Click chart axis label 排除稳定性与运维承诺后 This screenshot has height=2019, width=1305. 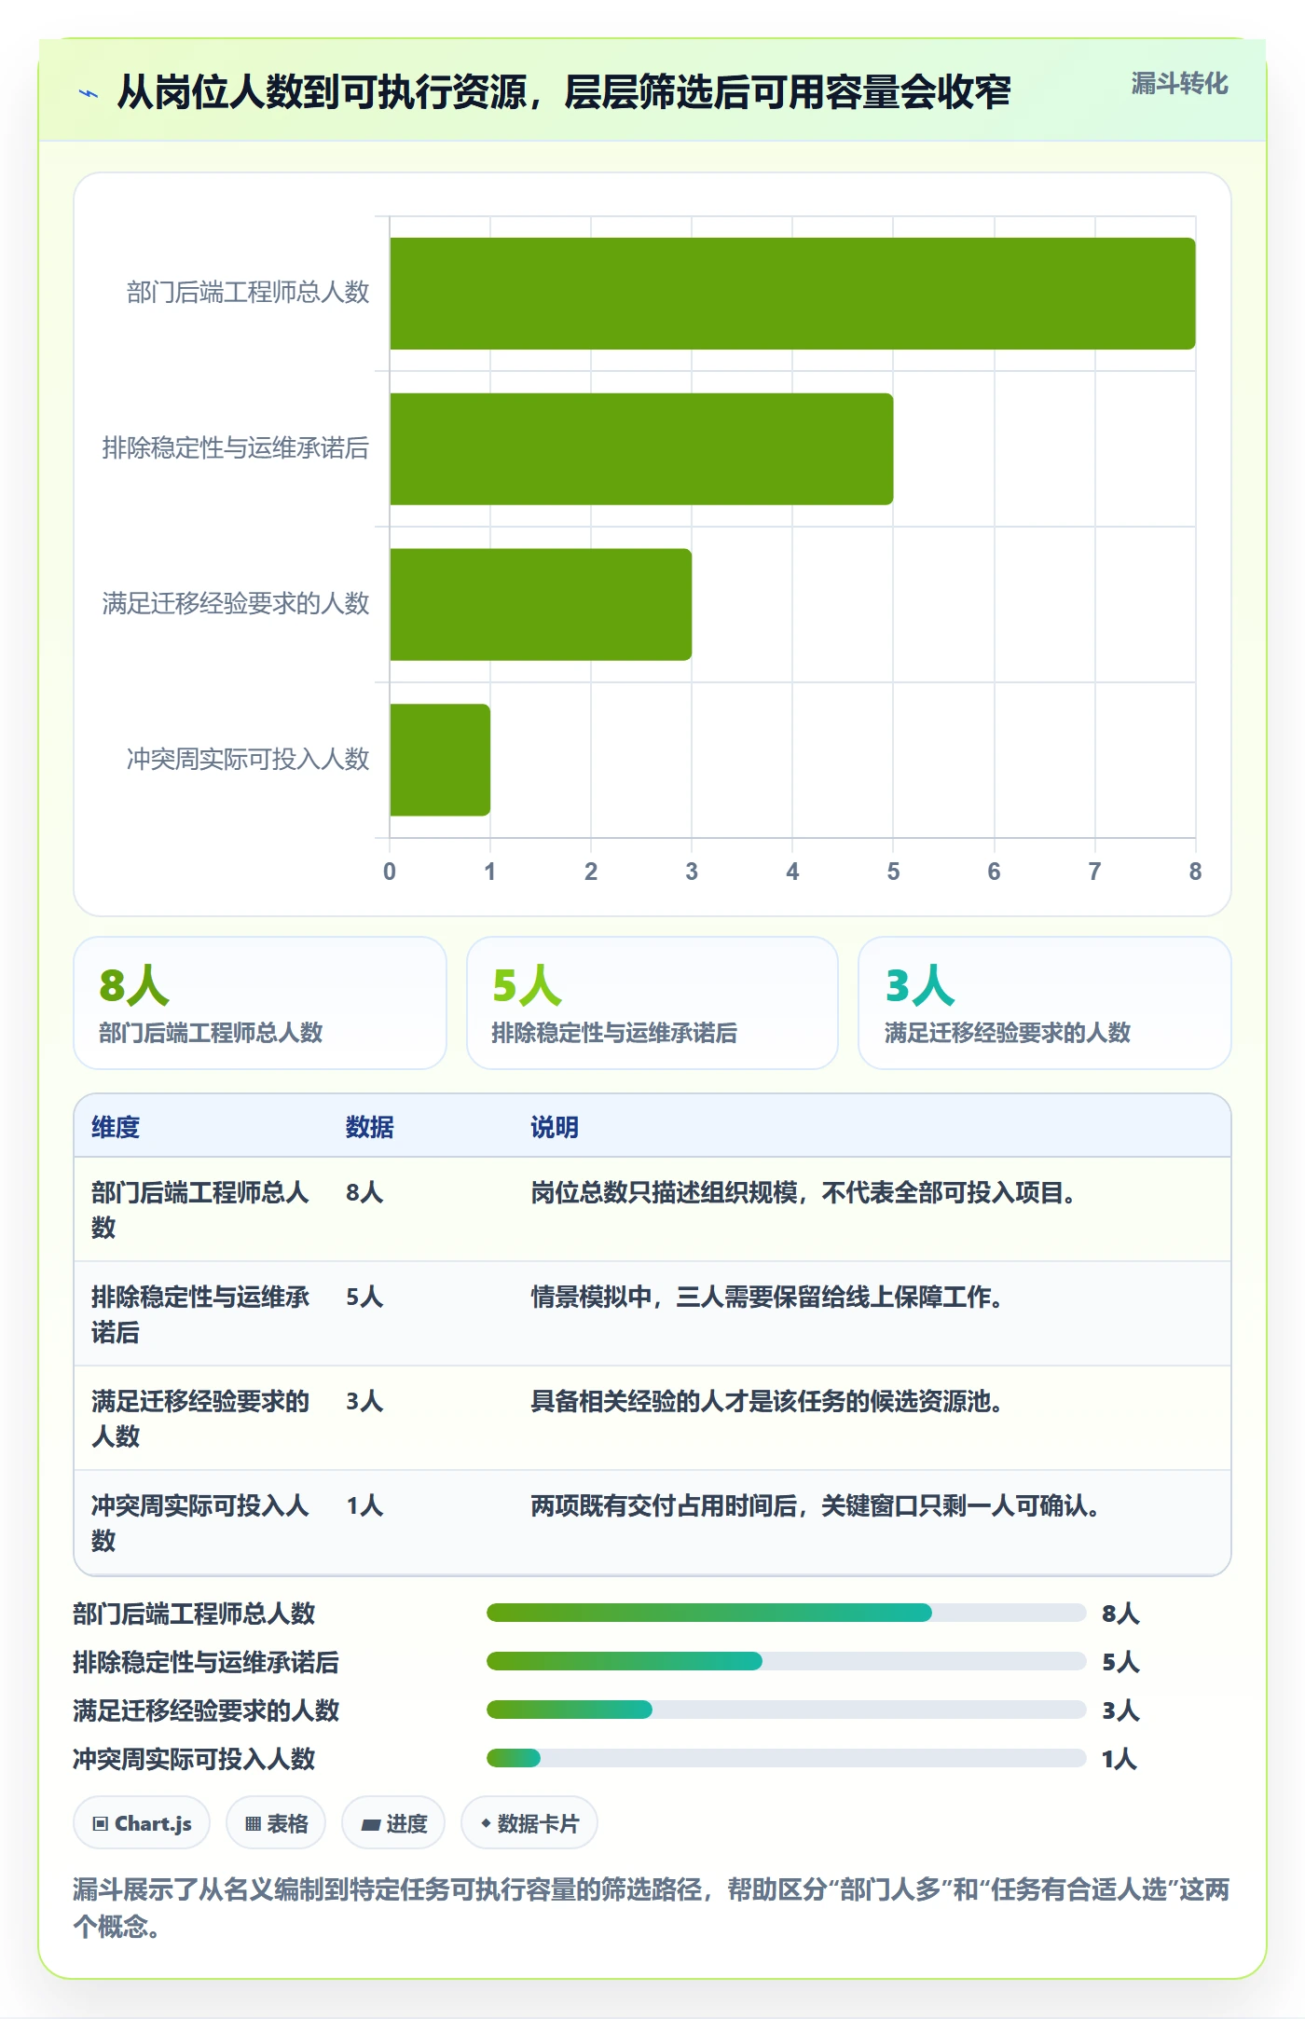point(236,448)
